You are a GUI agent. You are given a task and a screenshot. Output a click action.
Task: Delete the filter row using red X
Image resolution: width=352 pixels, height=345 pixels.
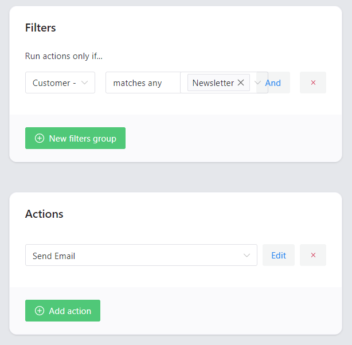[313, 83]
